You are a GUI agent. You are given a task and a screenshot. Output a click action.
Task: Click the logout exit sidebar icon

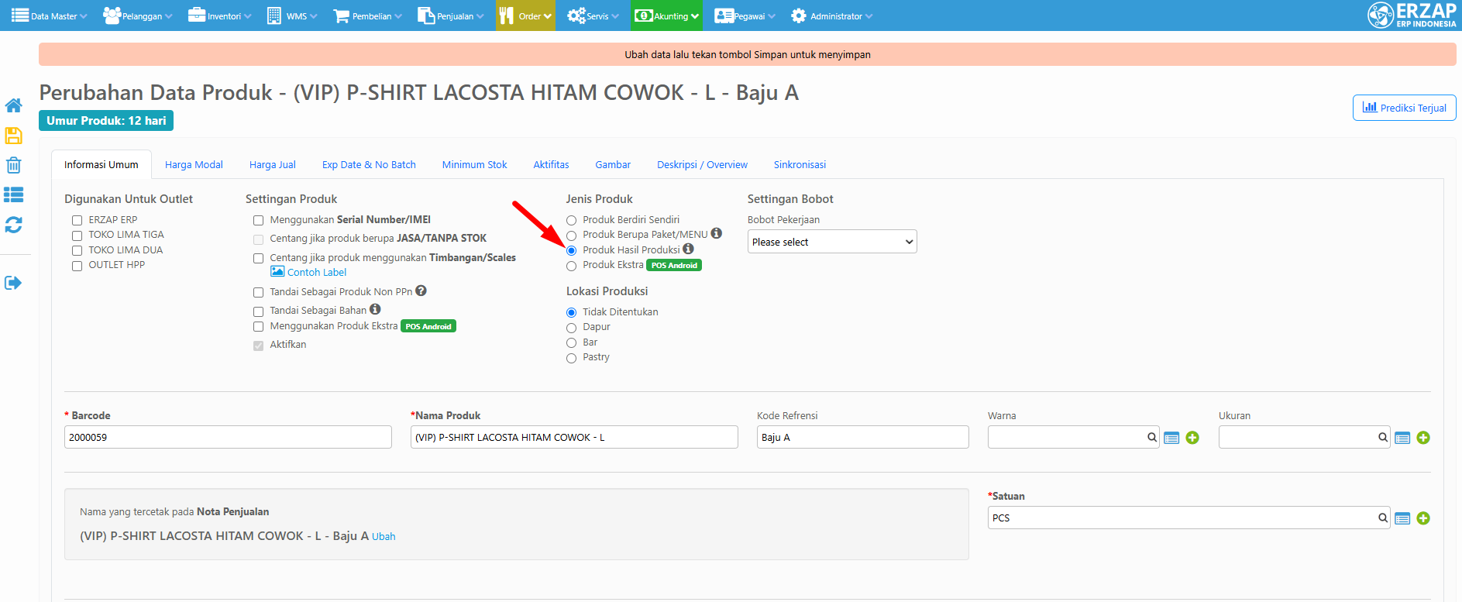click(x=13, y=283)
